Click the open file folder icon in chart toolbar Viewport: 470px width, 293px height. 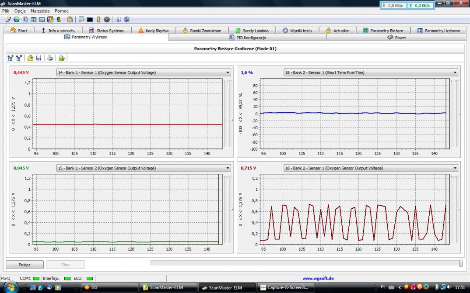pyautogui.click(x=30, y=58)
